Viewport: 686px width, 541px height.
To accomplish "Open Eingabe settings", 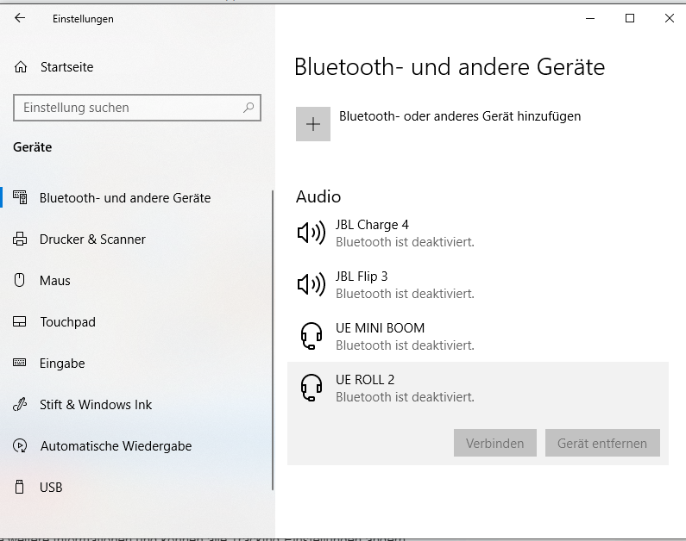I will 62,364.
